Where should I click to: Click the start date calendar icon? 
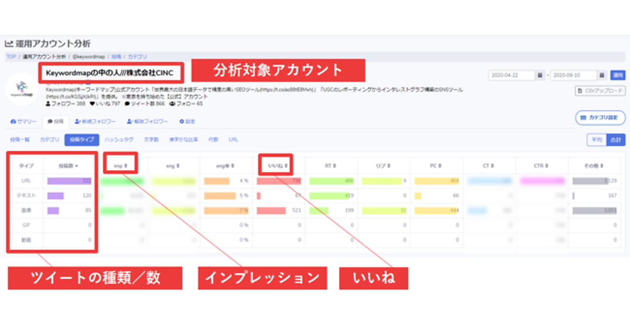click(540, 76)
